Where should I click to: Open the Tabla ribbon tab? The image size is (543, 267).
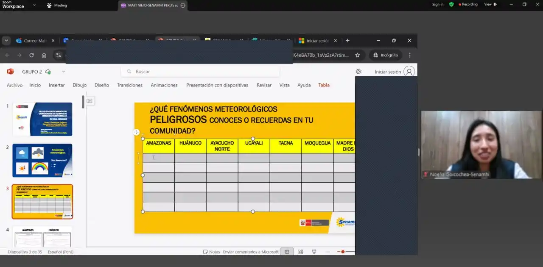pyautogui.click(x=324, y=85)
